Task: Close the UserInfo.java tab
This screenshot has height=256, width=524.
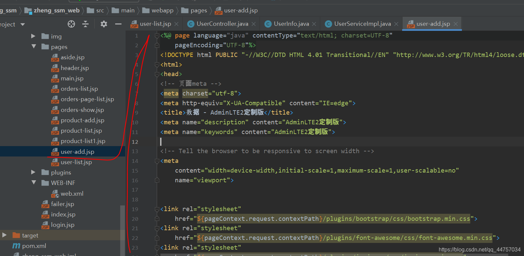Action: (314, 24)
